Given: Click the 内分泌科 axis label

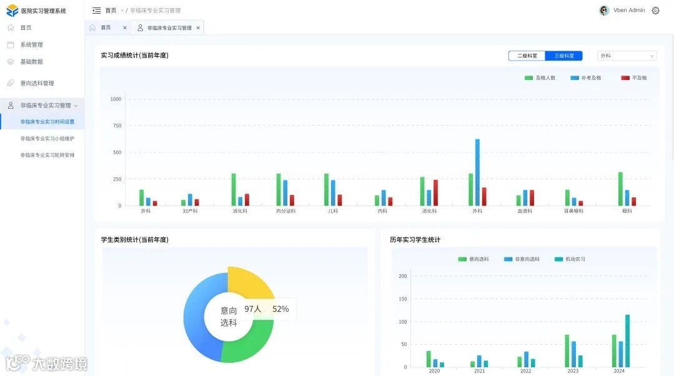Looking at the screenshot, I should pyautogui.click(x=286, y=211).
